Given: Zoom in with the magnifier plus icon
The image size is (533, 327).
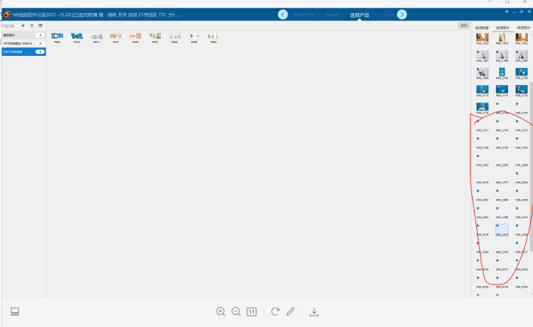Looking at the screenshot, I should [x=220, y=311].
